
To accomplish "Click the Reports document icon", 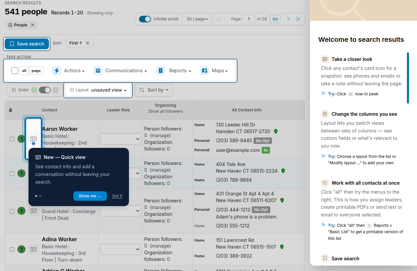I will [x=160, y=71].
